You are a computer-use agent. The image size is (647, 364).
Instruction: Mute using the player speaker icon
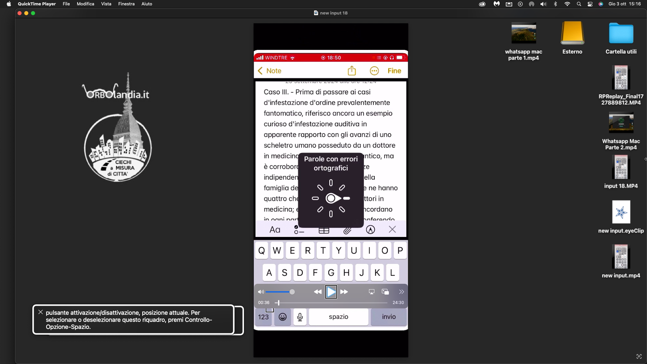tap(261, 292)
